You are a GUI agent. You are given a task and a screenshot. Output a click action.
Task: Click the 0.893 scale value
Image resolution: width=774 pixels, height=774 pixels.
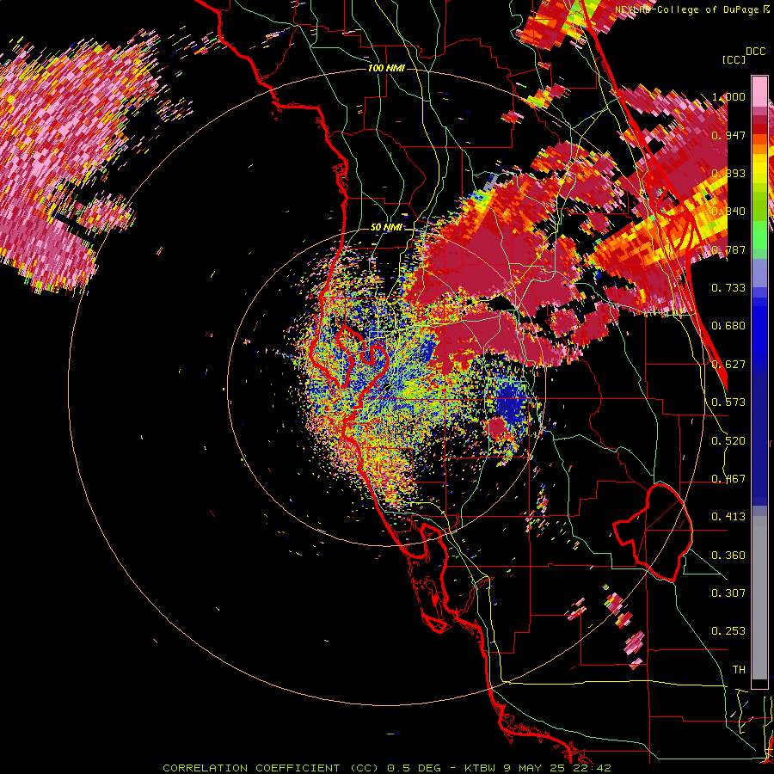click(728, 173)
